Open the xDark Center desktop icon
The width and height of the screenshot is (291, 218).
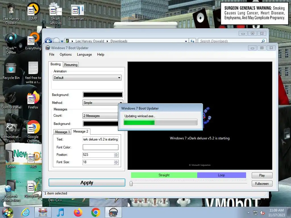[x=11, y=43]
